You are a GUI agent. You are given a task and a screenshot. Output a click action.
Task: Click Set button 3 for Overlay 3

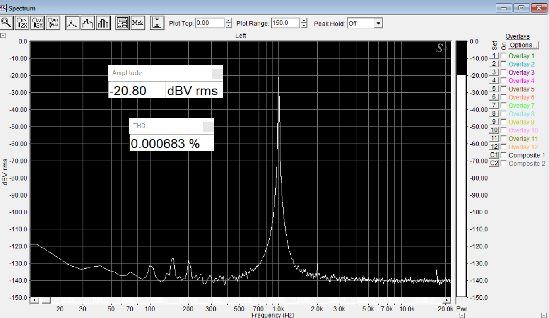[x=494, y=72]
